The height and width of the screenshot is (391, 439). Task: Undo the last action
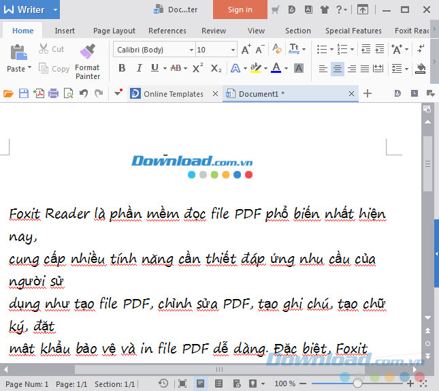click(84, 93)
